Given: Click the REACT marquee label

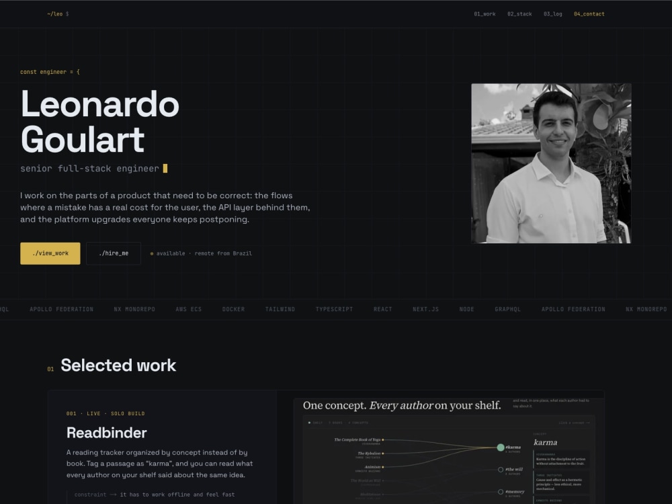Looking at the screenshot, I should pyautogui.click(x=382, y=309).
